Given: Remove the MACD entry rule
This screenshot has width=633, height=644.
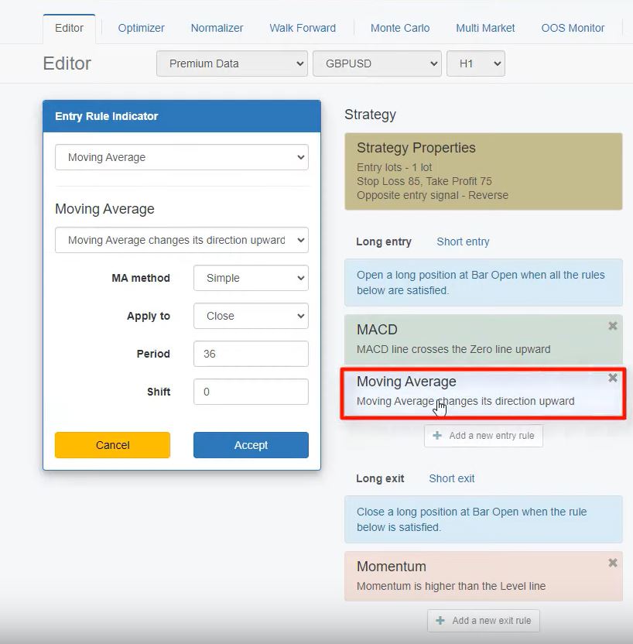Looking at the screenshot, I should (x=612, y=326).
